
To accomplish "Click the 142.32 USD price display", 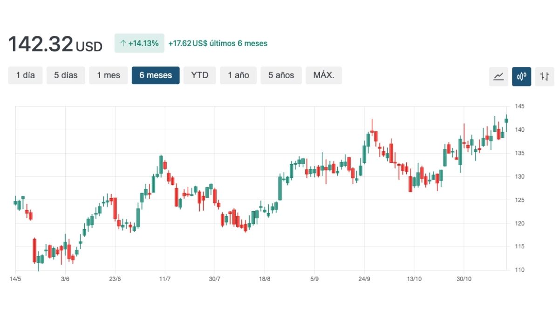I will 55,43.
